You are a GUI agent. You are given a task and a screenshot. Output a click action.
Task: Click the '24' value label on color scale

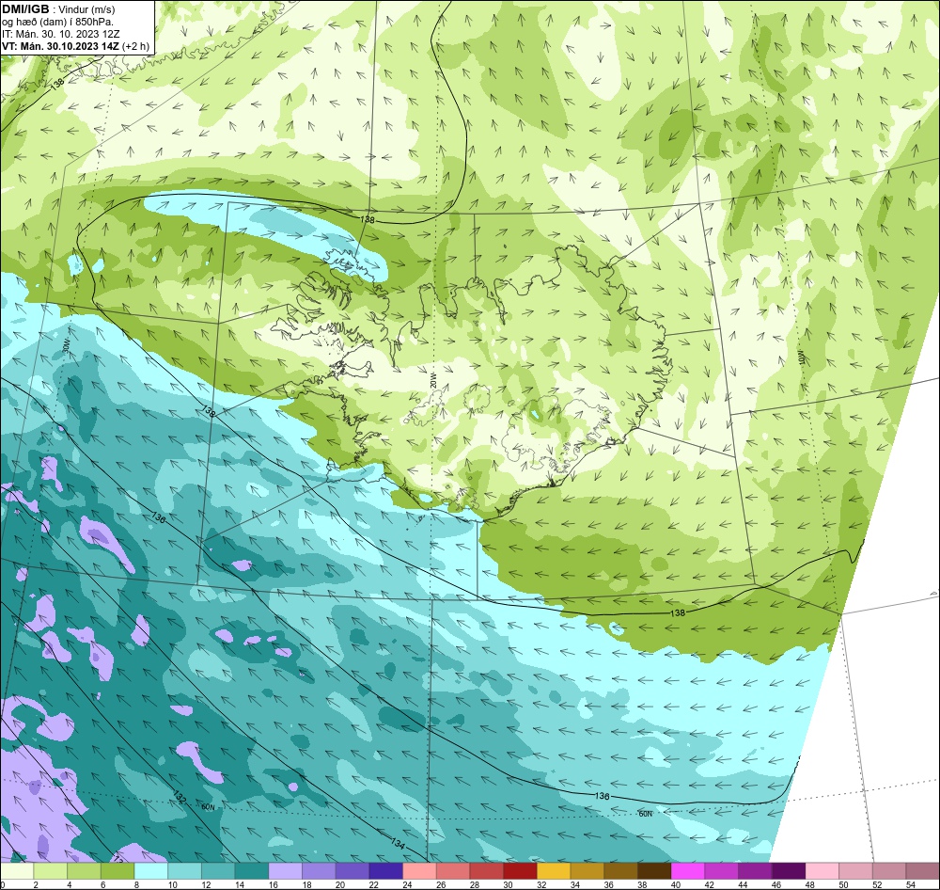tap(408, 884)
